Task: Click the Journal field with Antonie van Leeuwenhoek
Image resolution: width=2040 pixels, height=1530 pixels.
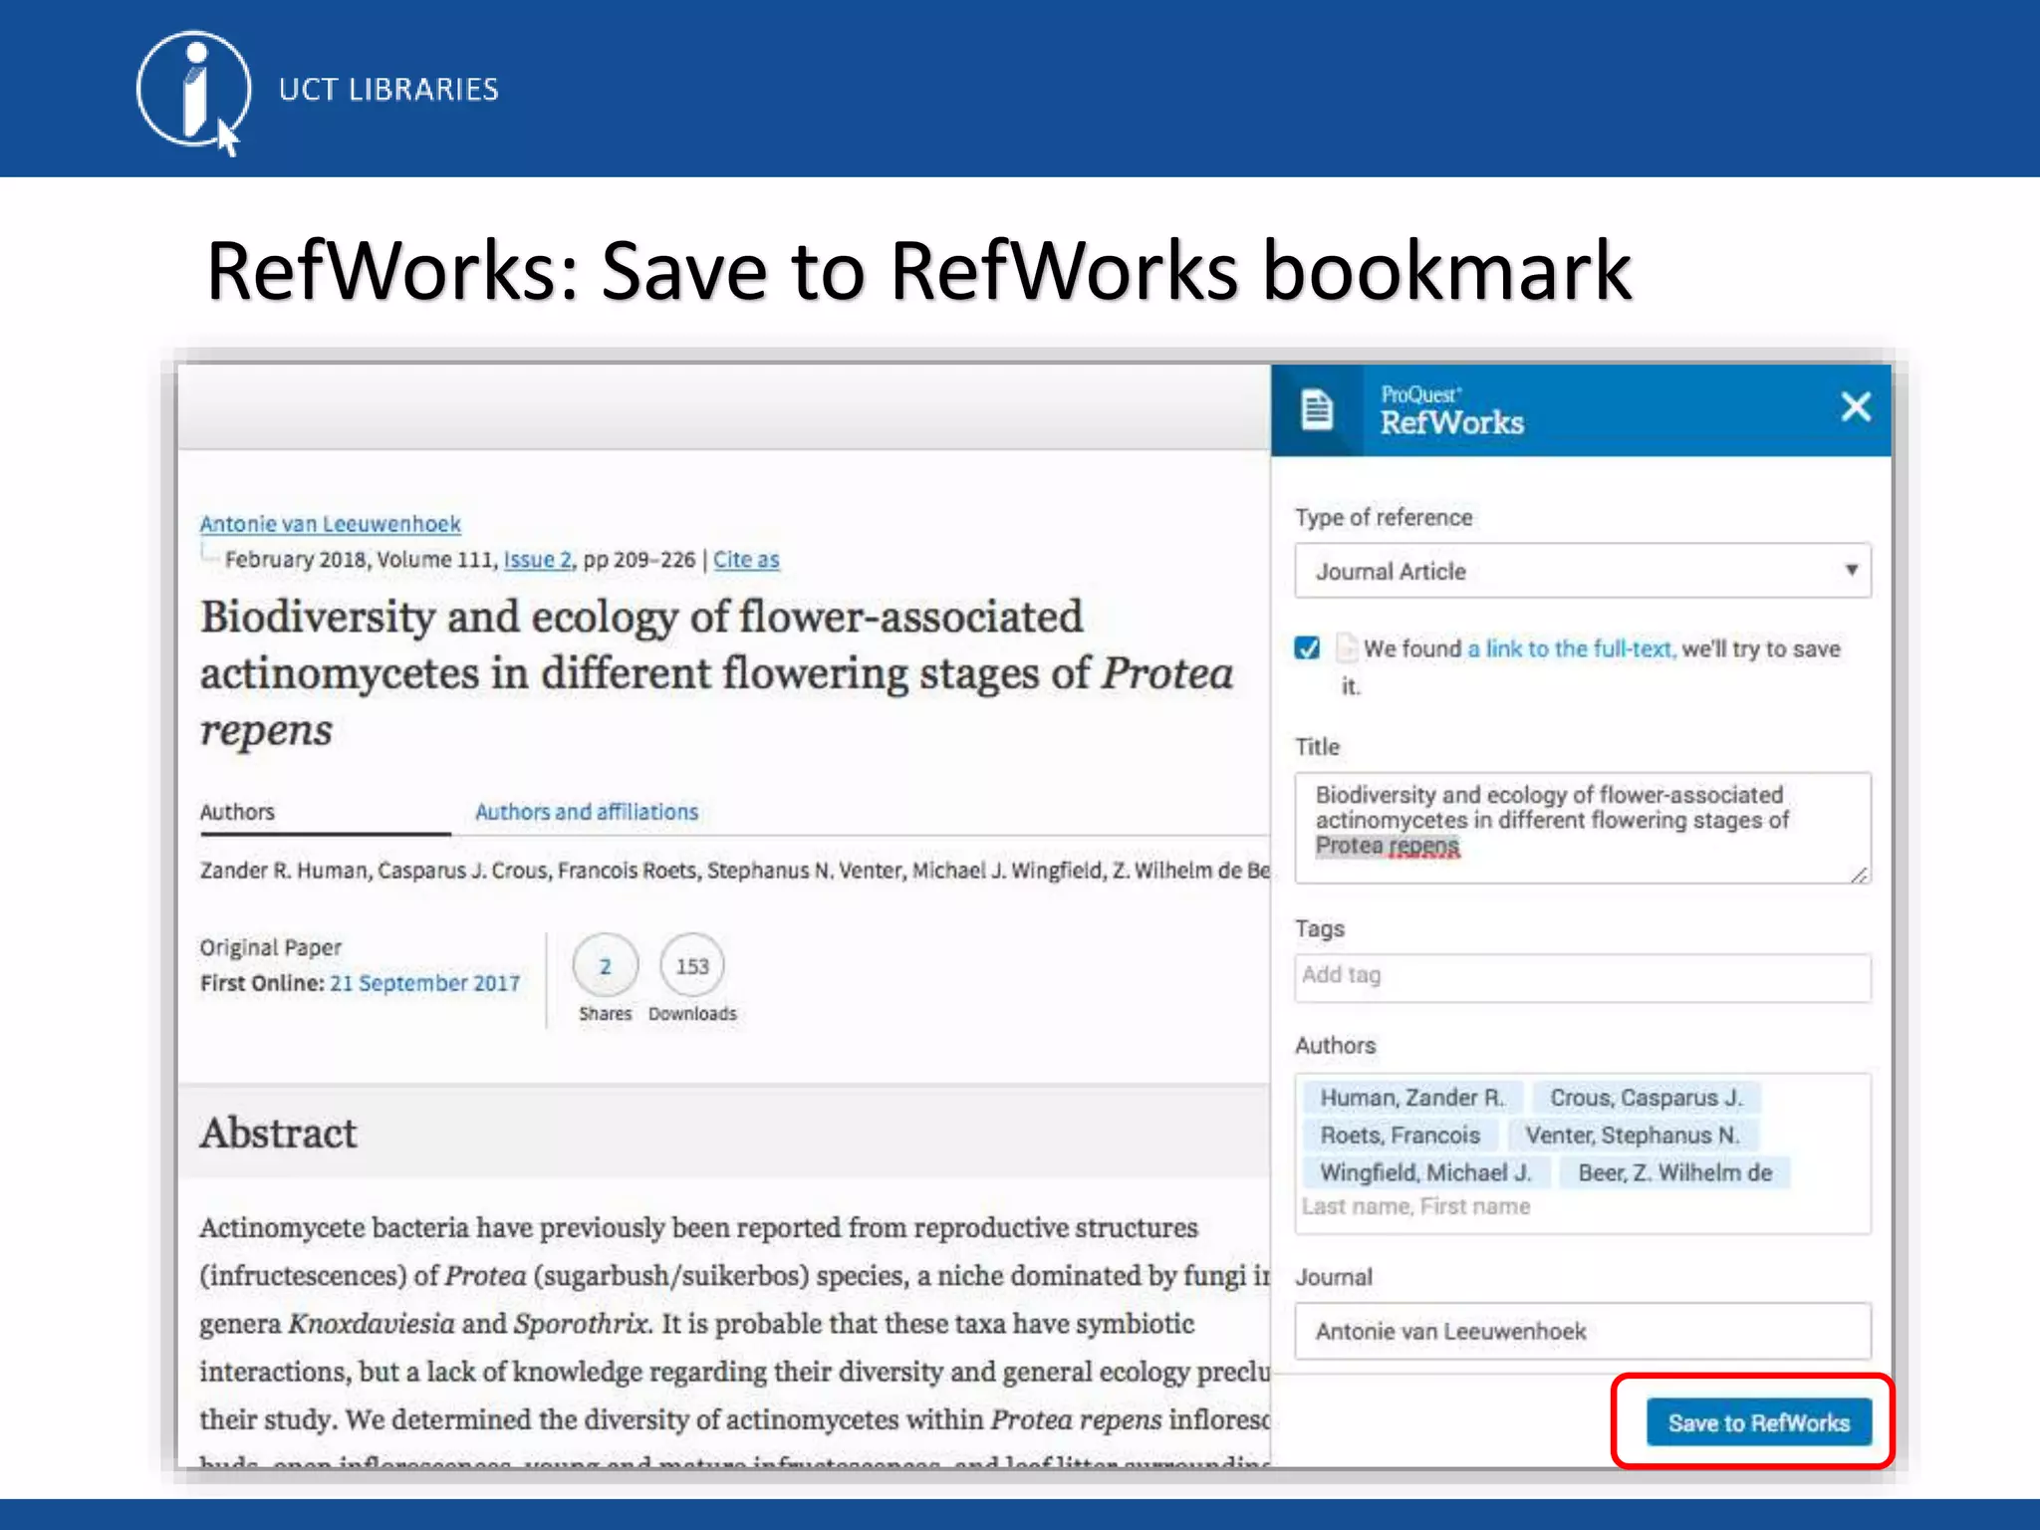Action: pyautogui.click(x=1583, y=1331)
